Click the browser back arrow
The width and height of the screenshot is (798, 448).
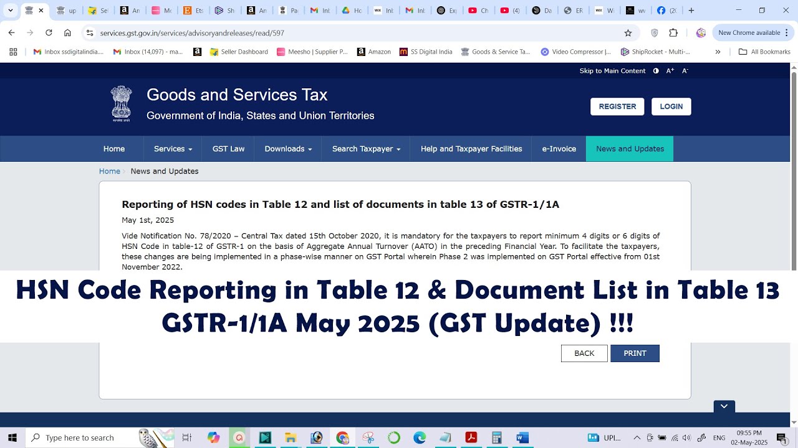pos(11,33)
